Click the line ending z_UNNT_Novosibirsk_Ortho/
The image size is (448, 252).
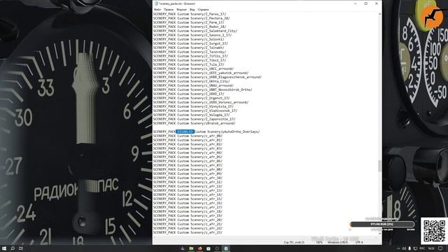202,90
